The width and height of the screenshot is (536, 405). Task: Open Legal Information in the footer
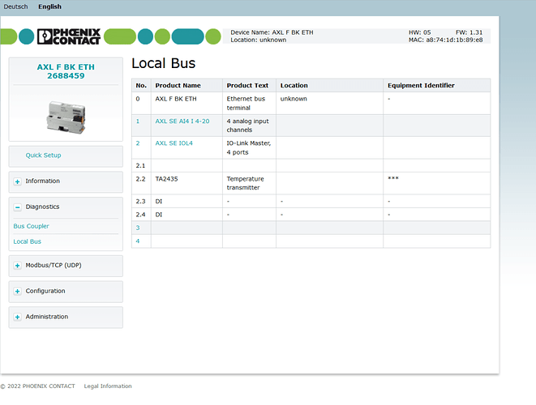108,386
